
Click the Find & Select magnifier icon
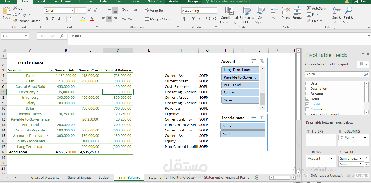(348, 11)
